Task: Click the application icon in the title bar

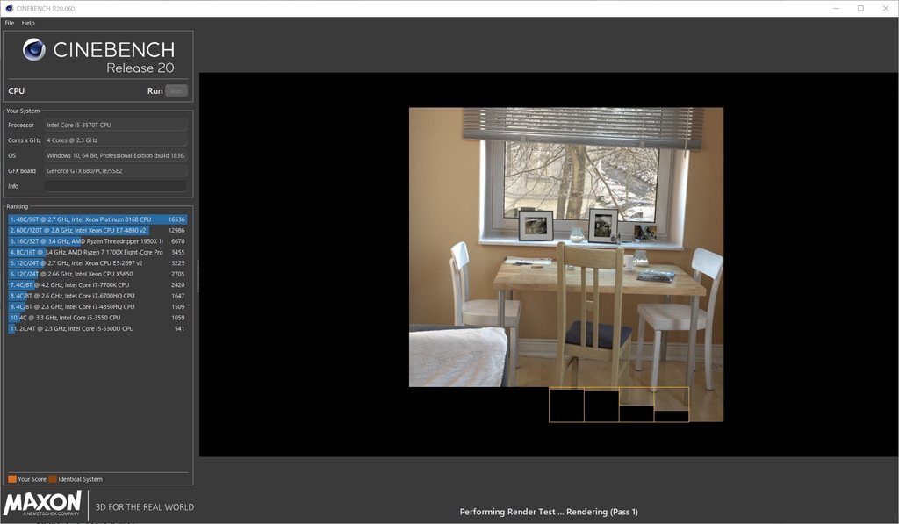Action: [x=7, y=7]
